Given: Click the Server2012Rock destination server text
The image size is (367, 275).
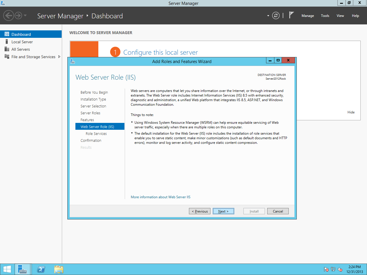Looking at the screenshot, I should [x=276, y=79].
